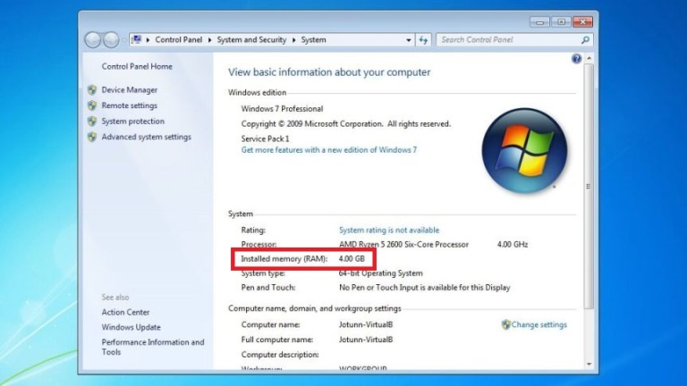Click the Forward navigation arrow button
The image size is (687, 386).
tap(111, 40)
